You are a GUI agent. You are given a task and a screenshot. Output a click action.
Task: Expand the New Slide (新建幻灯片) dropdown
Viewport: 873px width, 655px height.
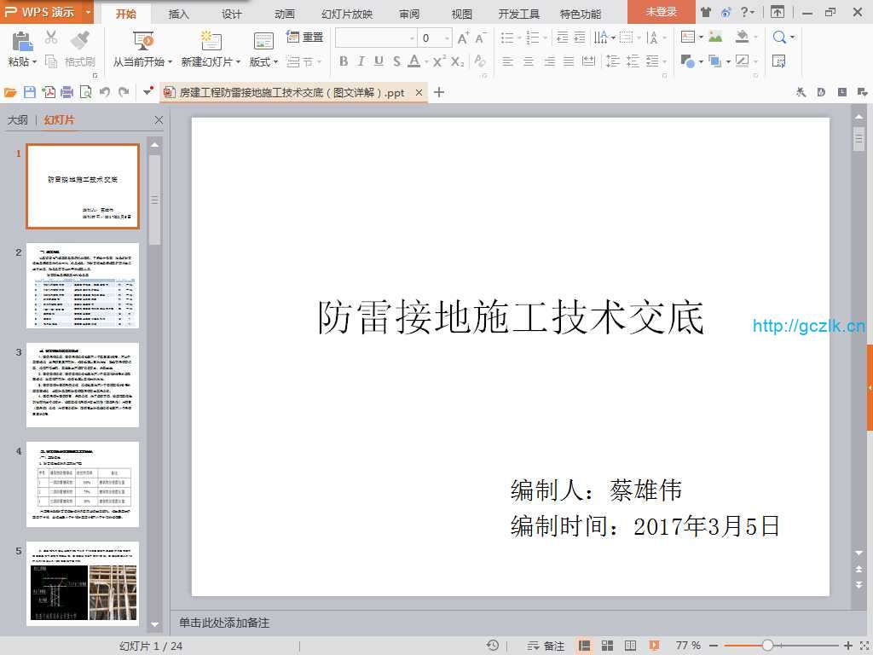point(238,62)
